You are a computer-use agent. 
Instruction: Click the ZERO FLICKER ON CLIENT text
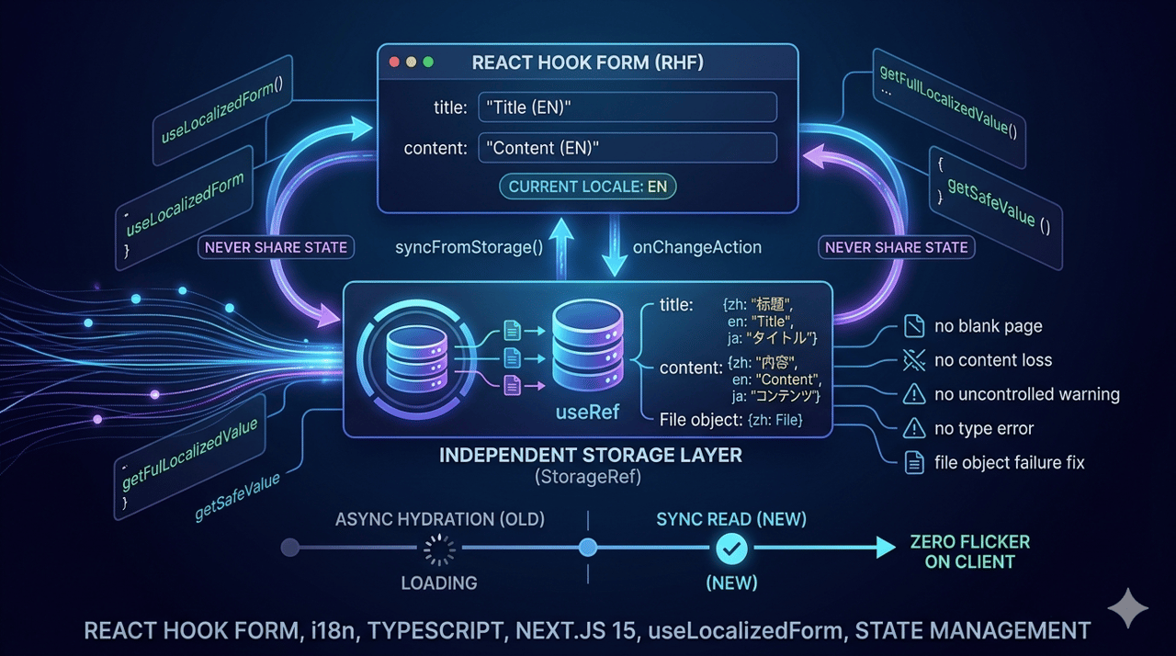970,551
